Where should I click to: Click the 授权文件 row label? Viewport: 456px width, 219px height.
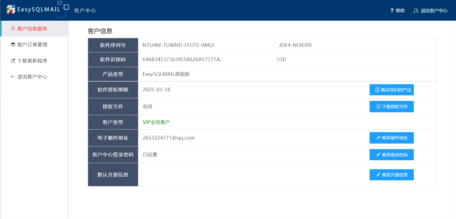[x=113, y=106]
